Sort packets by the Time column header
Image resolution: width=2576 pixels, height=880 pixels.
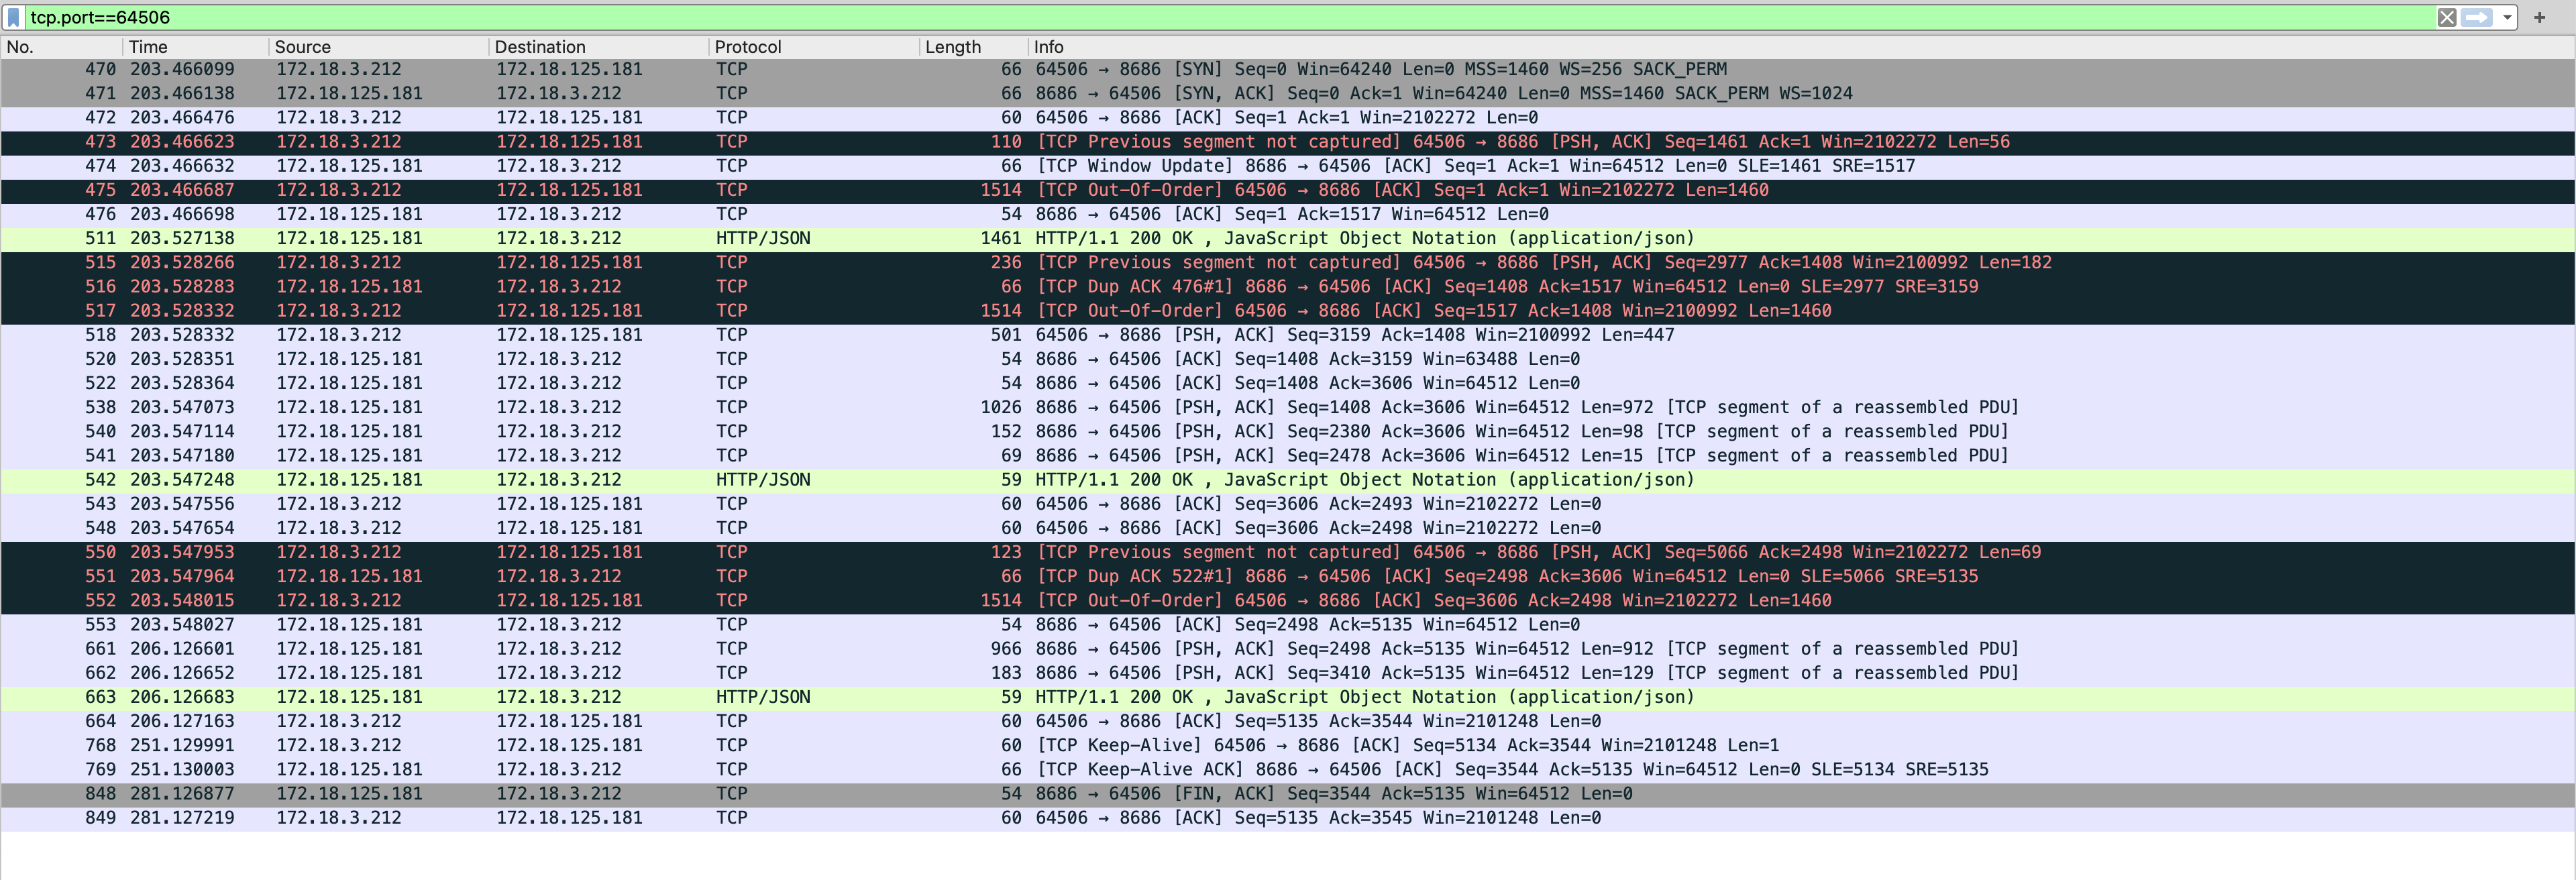tap(196, 47)
